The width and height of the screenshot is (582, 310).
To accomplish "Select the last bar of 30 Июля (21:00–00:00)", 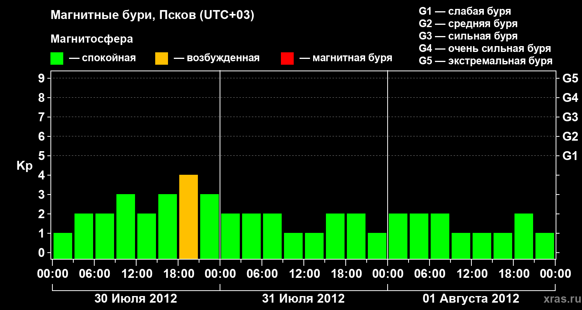I will tap(210, 227).
